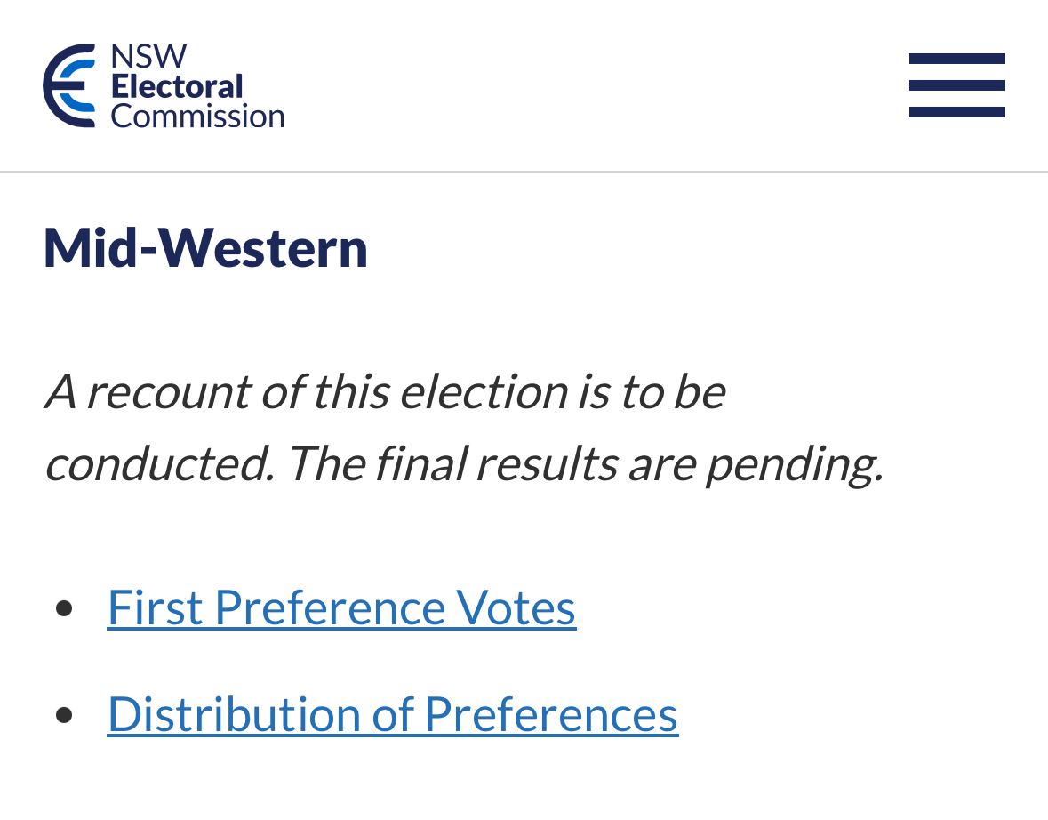This screenshot has height=820, width=1048.
Task: Click the middle bar of the hamburger icon
Action: (956, 85)
